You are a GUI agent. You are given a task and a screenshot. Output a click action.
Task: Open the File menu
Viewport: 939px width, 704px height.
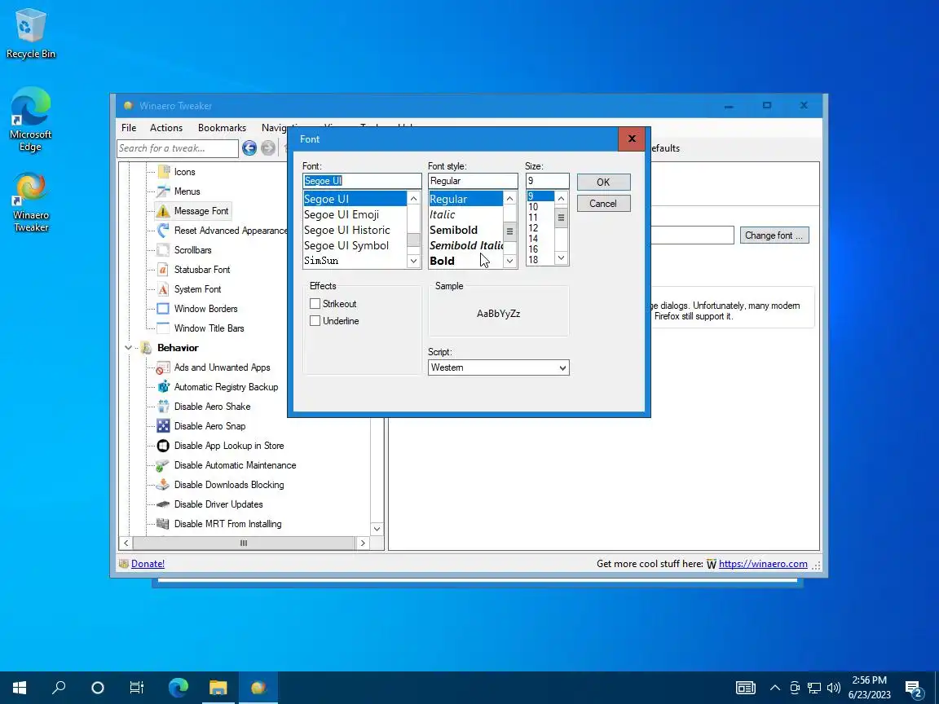point(129,127)
